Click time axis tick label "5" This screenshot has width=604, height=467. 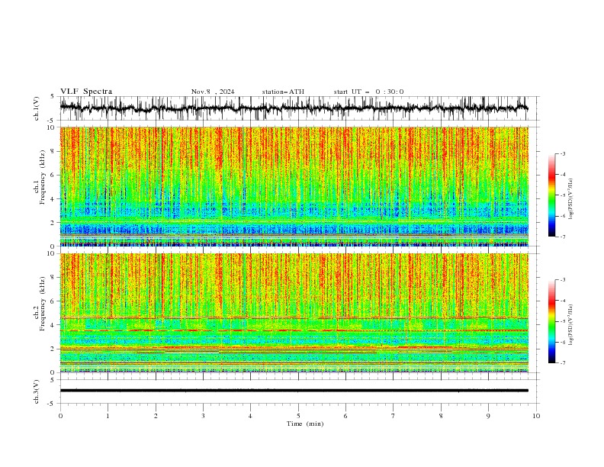(x=298, y=416)
